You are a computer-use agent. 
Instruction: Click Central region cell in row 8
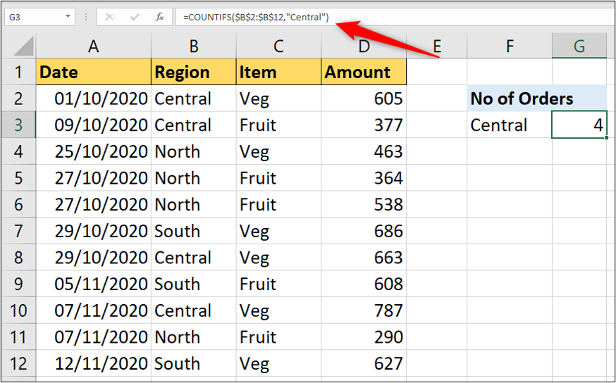(194, 258)
